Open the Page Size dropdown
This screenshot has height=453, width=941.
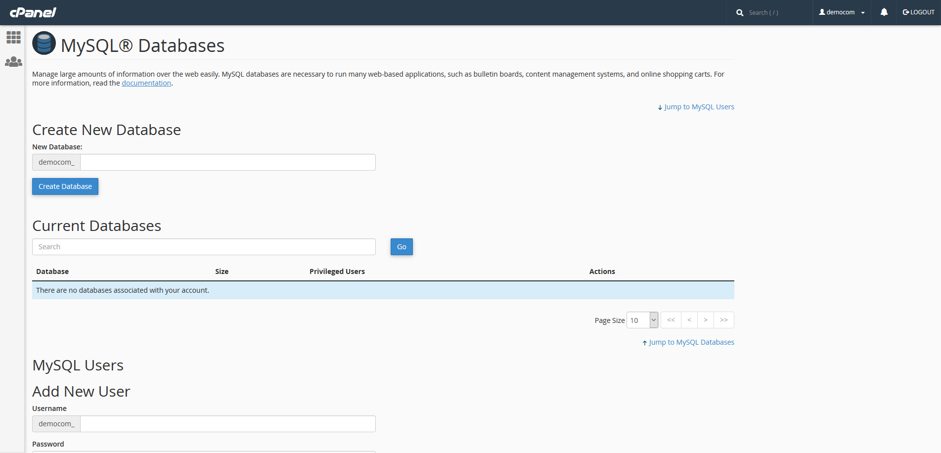(642, 320)
